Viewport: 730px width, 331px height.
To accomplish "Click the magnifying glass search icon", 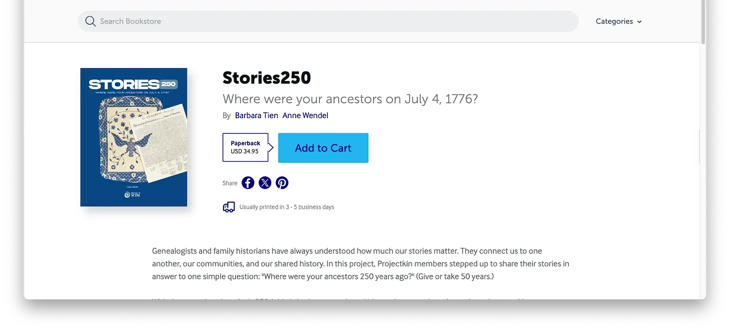I will [x=90, y=21].
